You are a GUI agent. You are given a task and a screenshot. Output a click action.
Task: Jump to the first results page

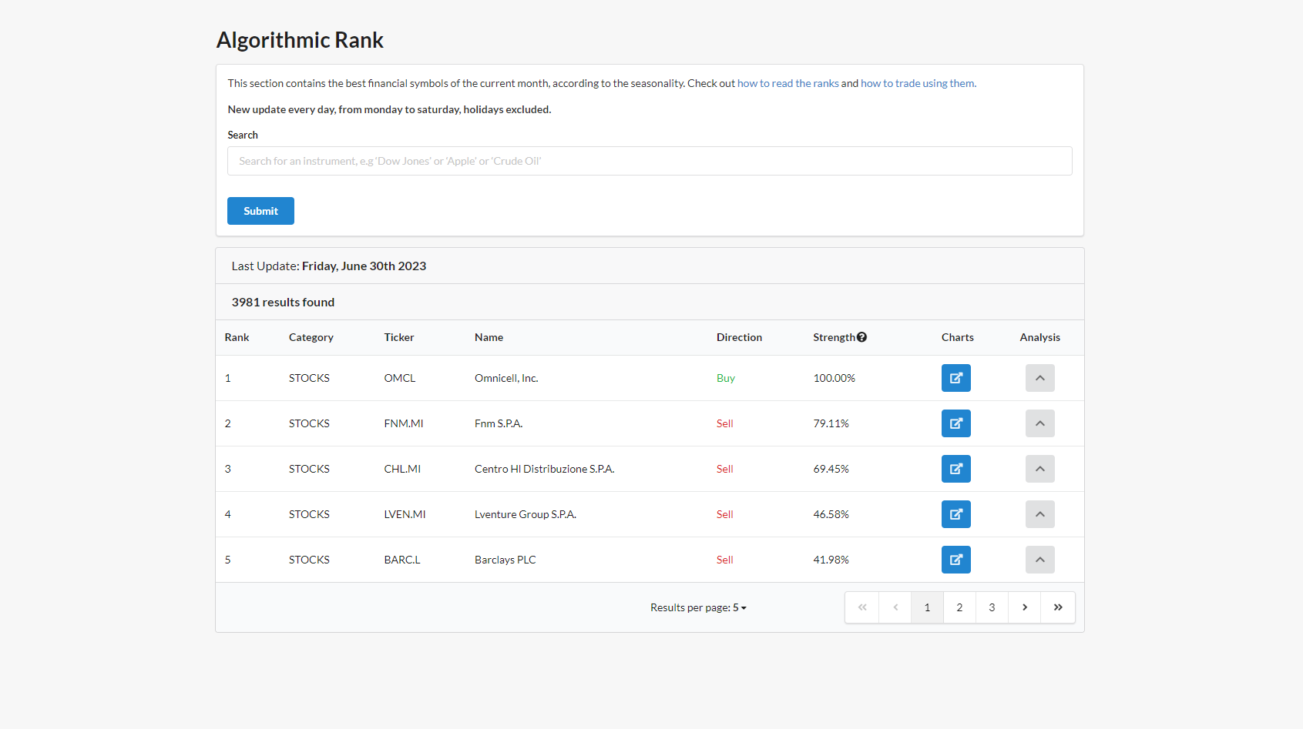pos(861,607)
